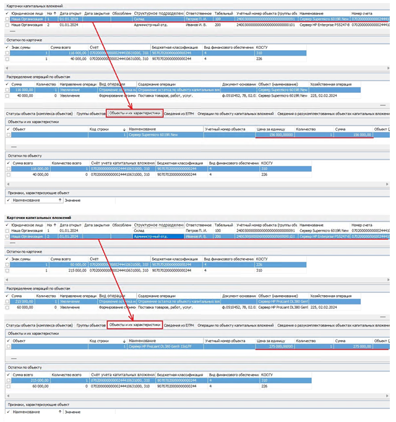This screenshot has height=422, width=396.
Task: Open Объекты и их характеристики tab above Supermicro object
Action: (134, 114)
